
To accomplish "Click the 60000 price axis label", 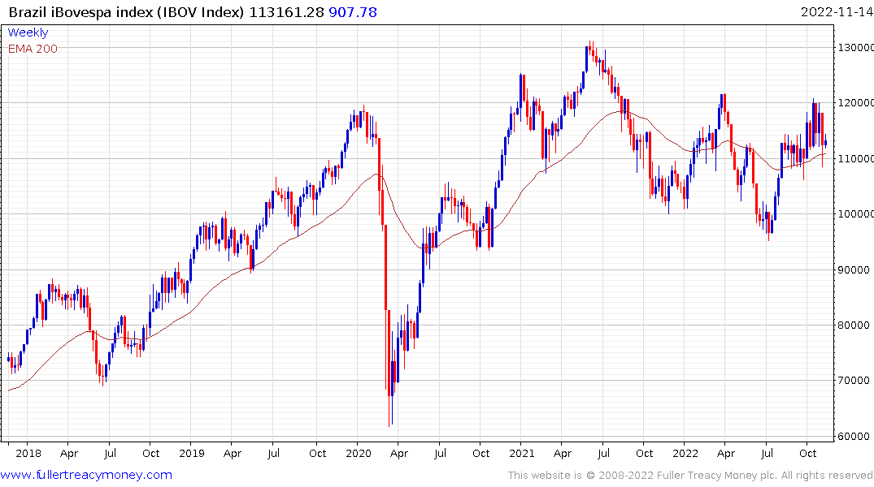I will (x=854, y=437).
